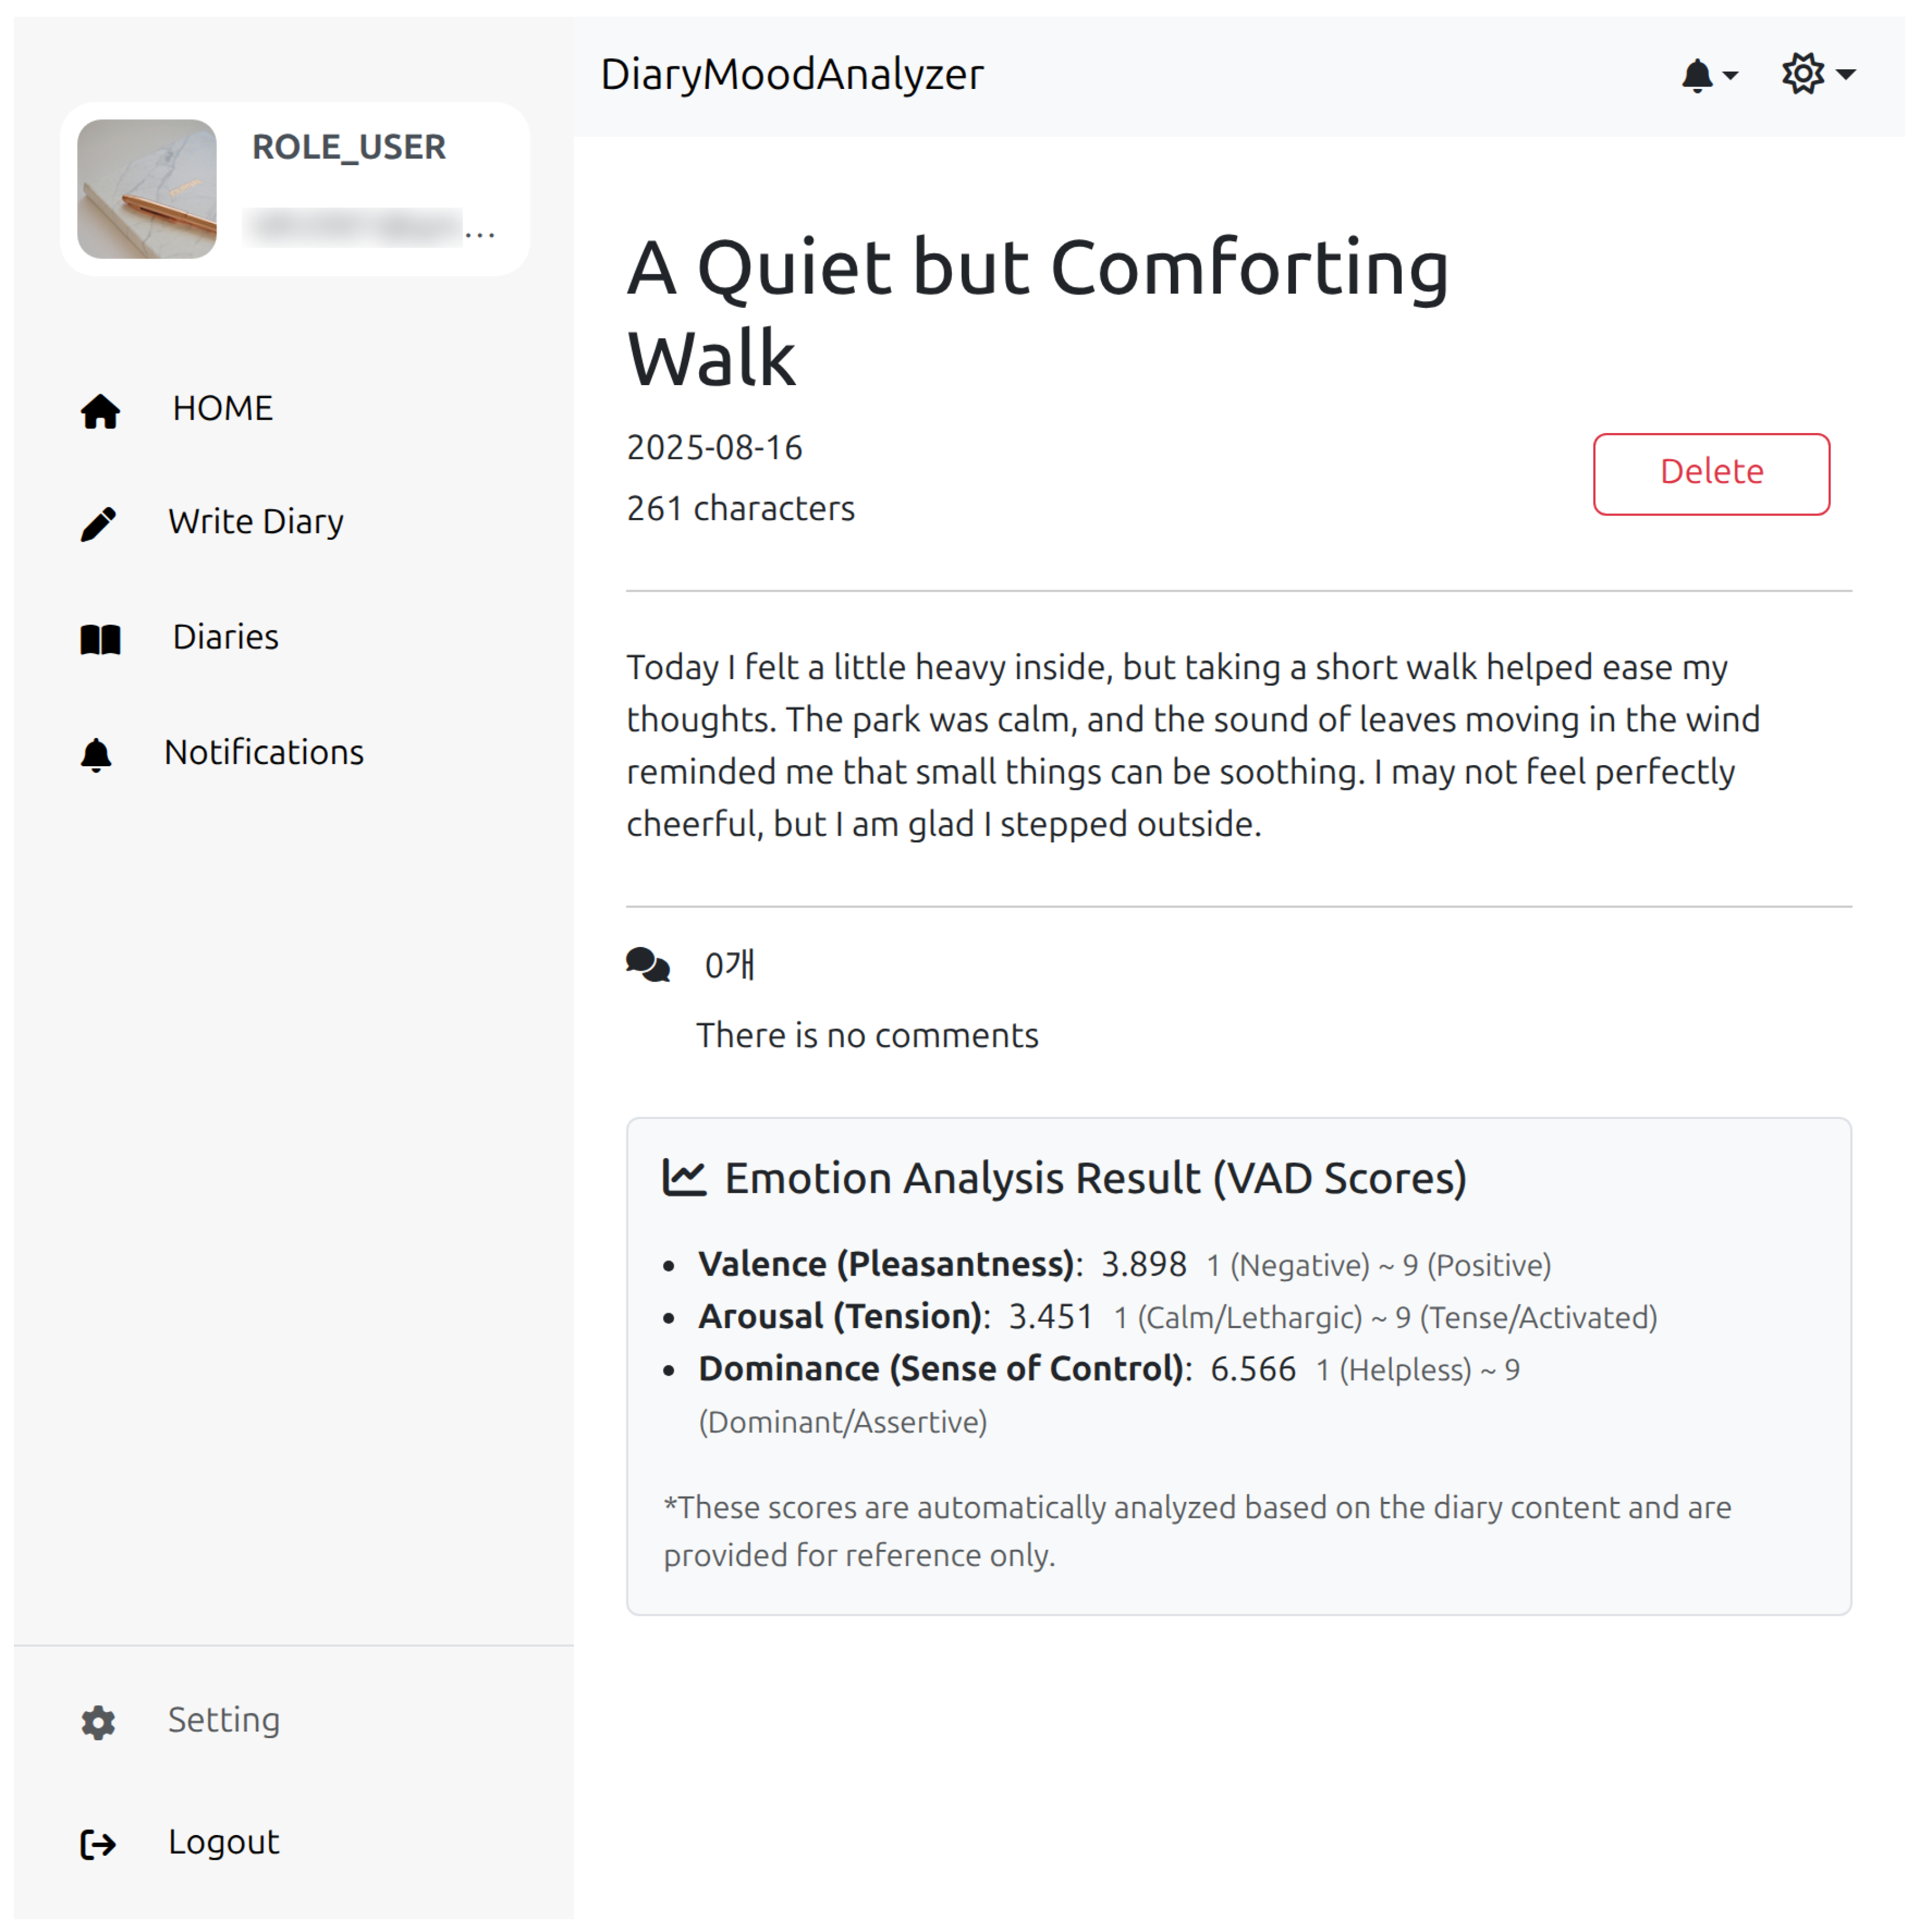Click the emotion analysis chart icon

click(685, 1179)
